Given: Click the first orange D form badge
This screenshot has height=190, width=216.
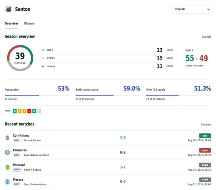Looking at the screenshot, I should point(20,111).
